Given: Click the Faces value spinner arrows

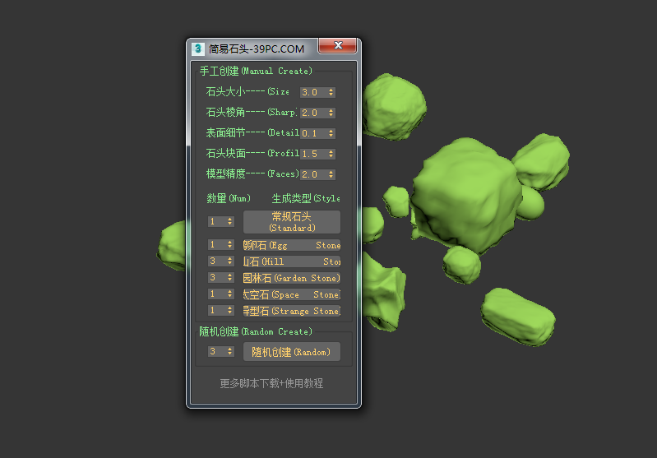Looking at the screenshot, I should pos(331,174).
